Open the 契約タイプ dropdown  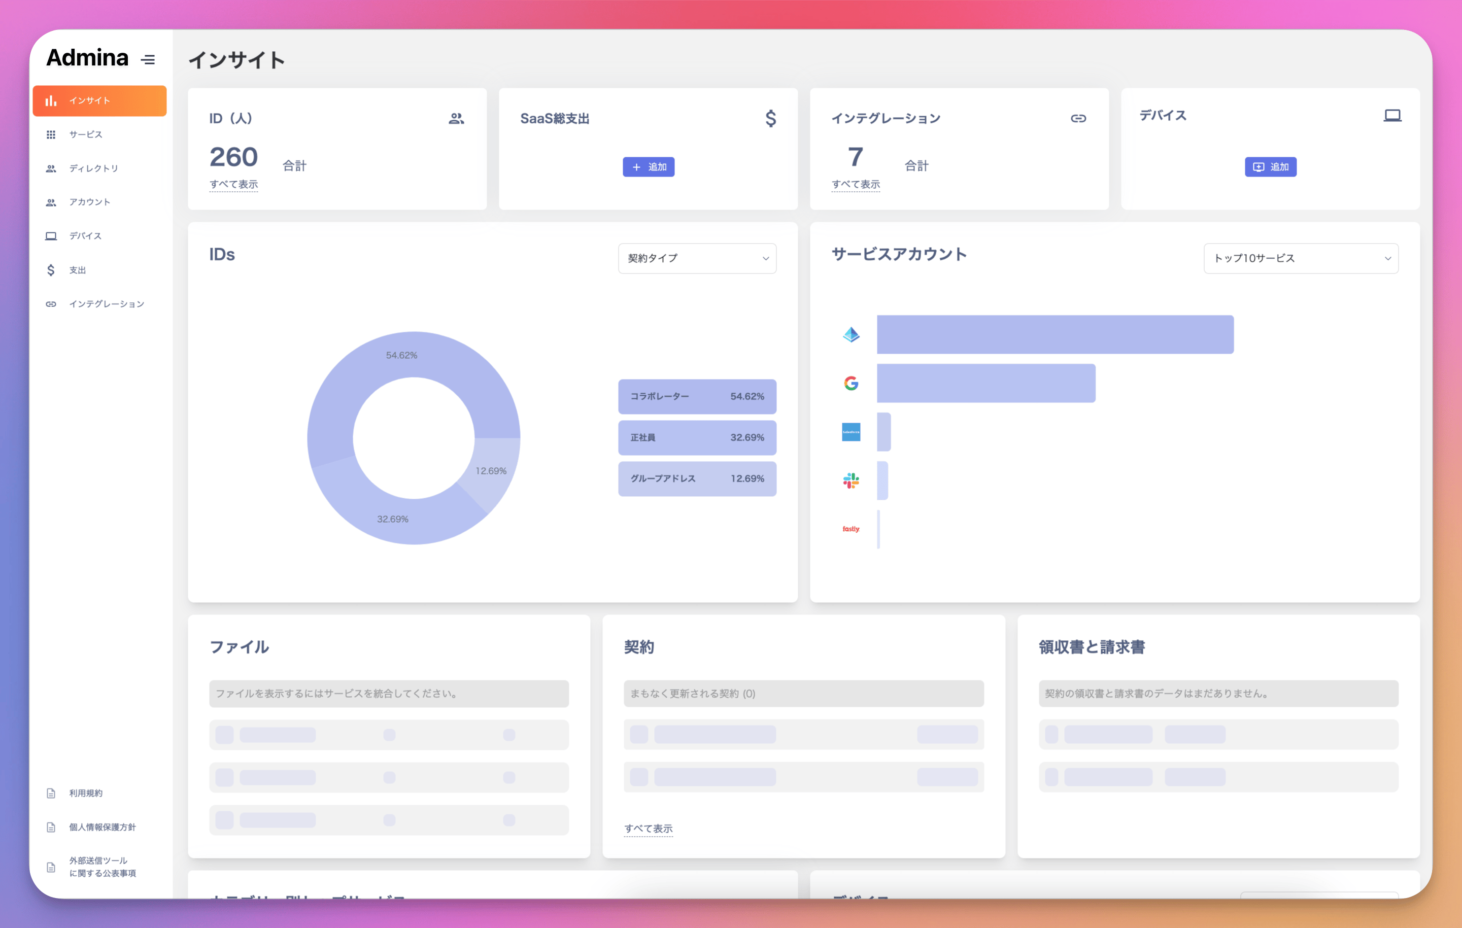coord(697,259)
